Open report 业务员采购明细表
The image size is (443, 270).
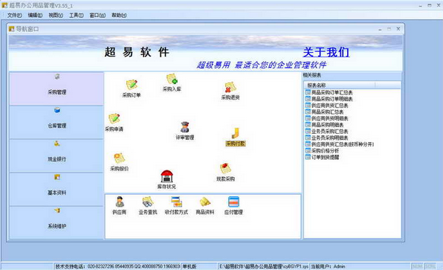pyautogui.click(x=326, y=138)
